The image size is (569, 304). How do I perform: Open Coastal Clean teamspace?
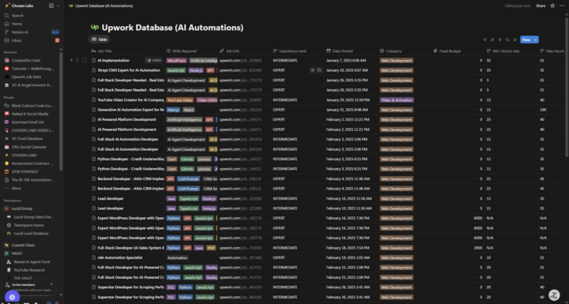tap(23, 246)
